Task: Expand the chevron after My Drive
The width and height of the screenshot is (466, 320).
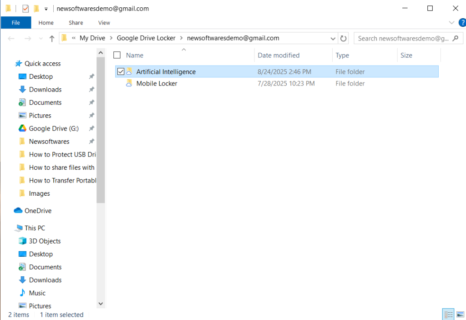Action: coord(111,38)
